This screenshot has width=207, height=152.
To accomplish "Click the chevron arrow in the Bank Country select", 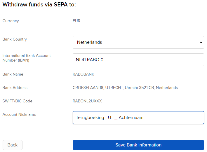I will (201, 42).
